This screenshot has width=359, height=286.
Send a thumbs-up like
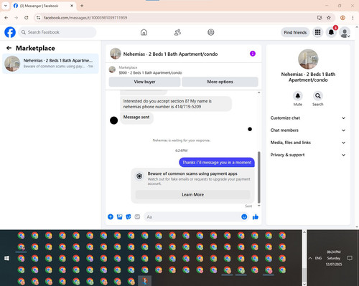(256, 216)
